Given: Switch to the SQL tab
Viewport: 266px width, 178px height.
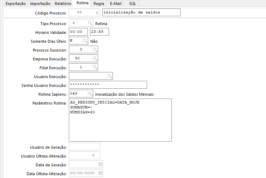Looking at the screenshot, I should (x=132, y=4).
